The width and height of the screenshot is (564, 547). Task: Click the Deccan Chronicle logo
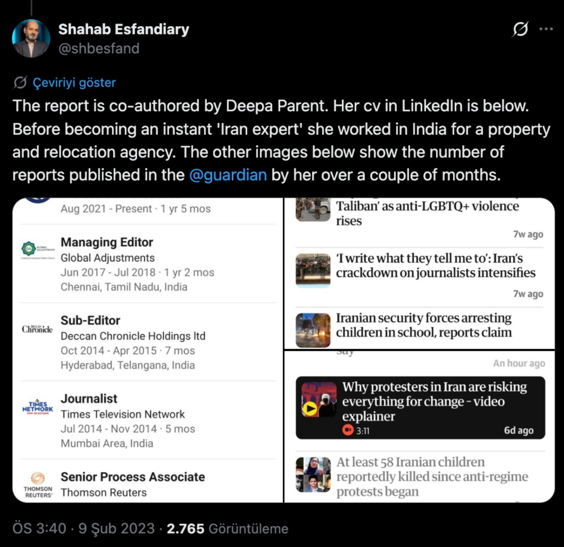[37, 329]
